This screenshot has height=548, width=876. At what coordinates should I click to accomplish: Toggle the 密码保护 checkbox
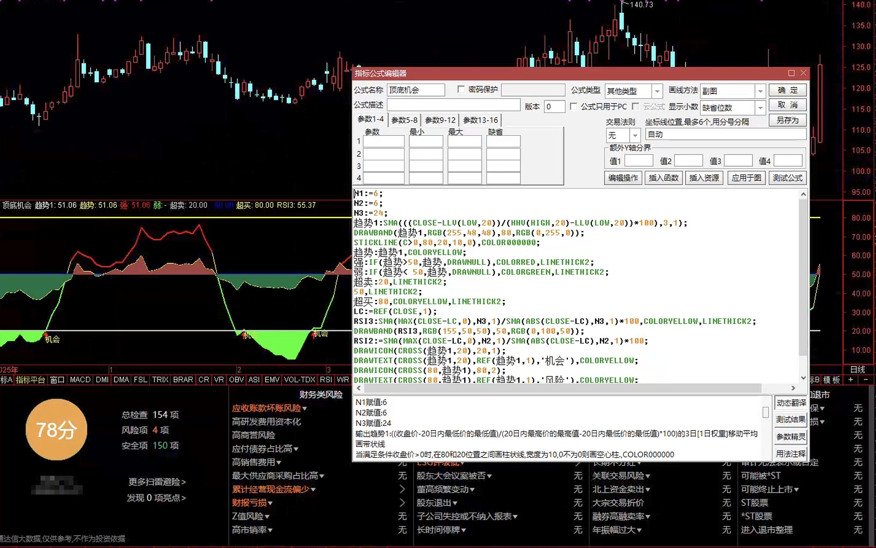pyautogui.click(x=461, y=90)
